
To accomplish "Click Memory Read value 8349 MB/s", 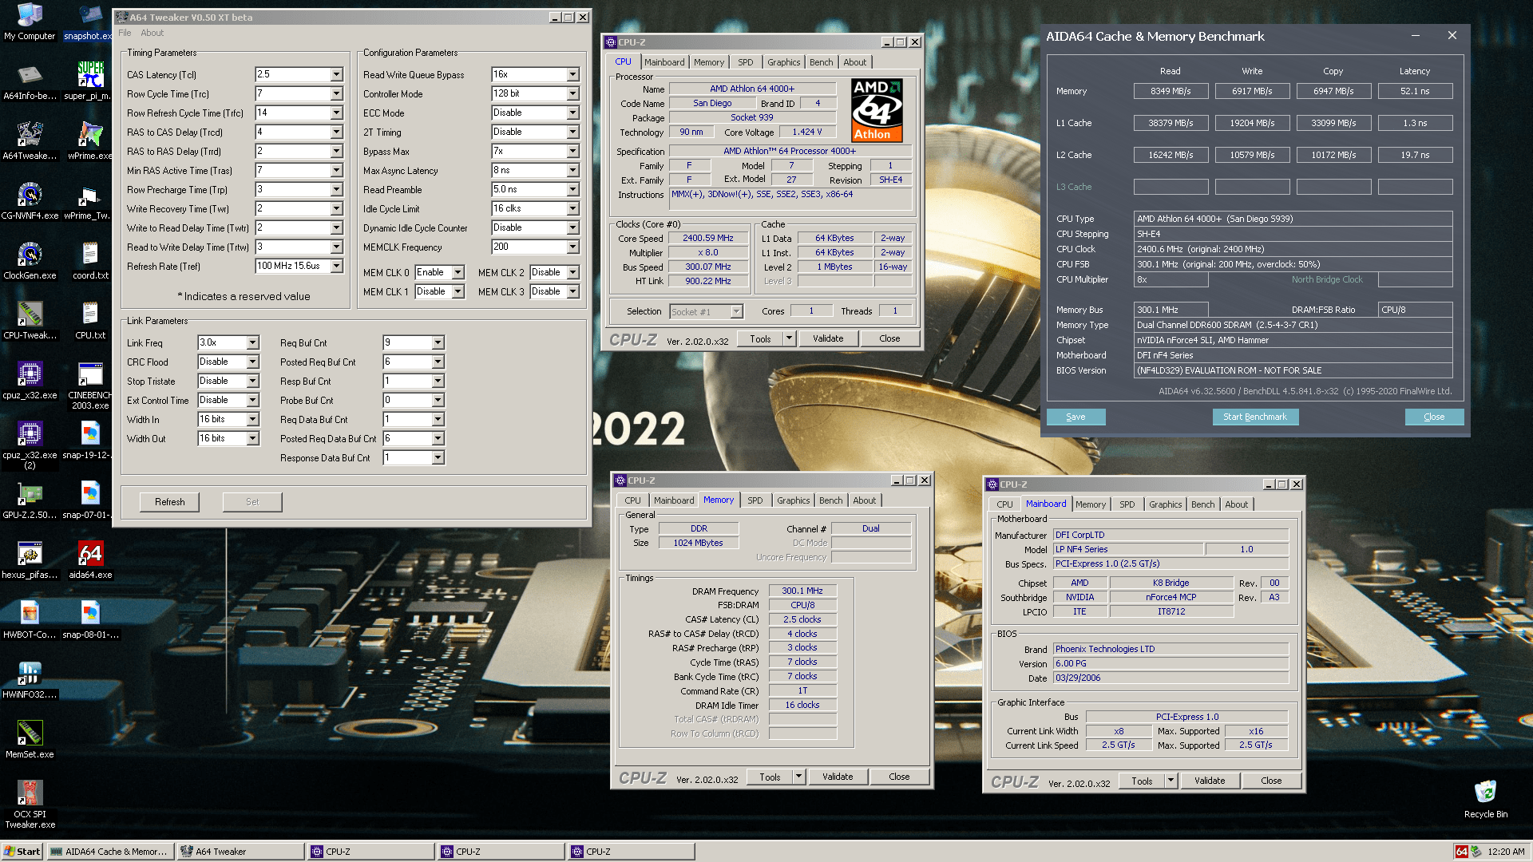I will coord(1171,91).
